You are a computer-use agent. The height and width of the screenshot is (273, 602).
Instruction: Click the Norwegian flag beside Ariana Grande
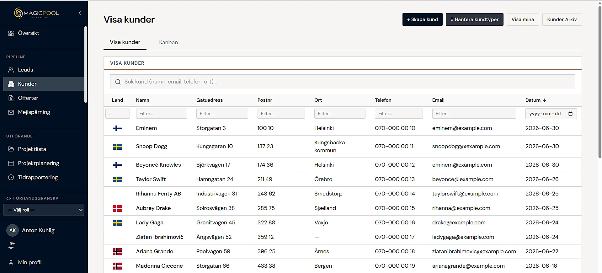[x=118, y=252]
